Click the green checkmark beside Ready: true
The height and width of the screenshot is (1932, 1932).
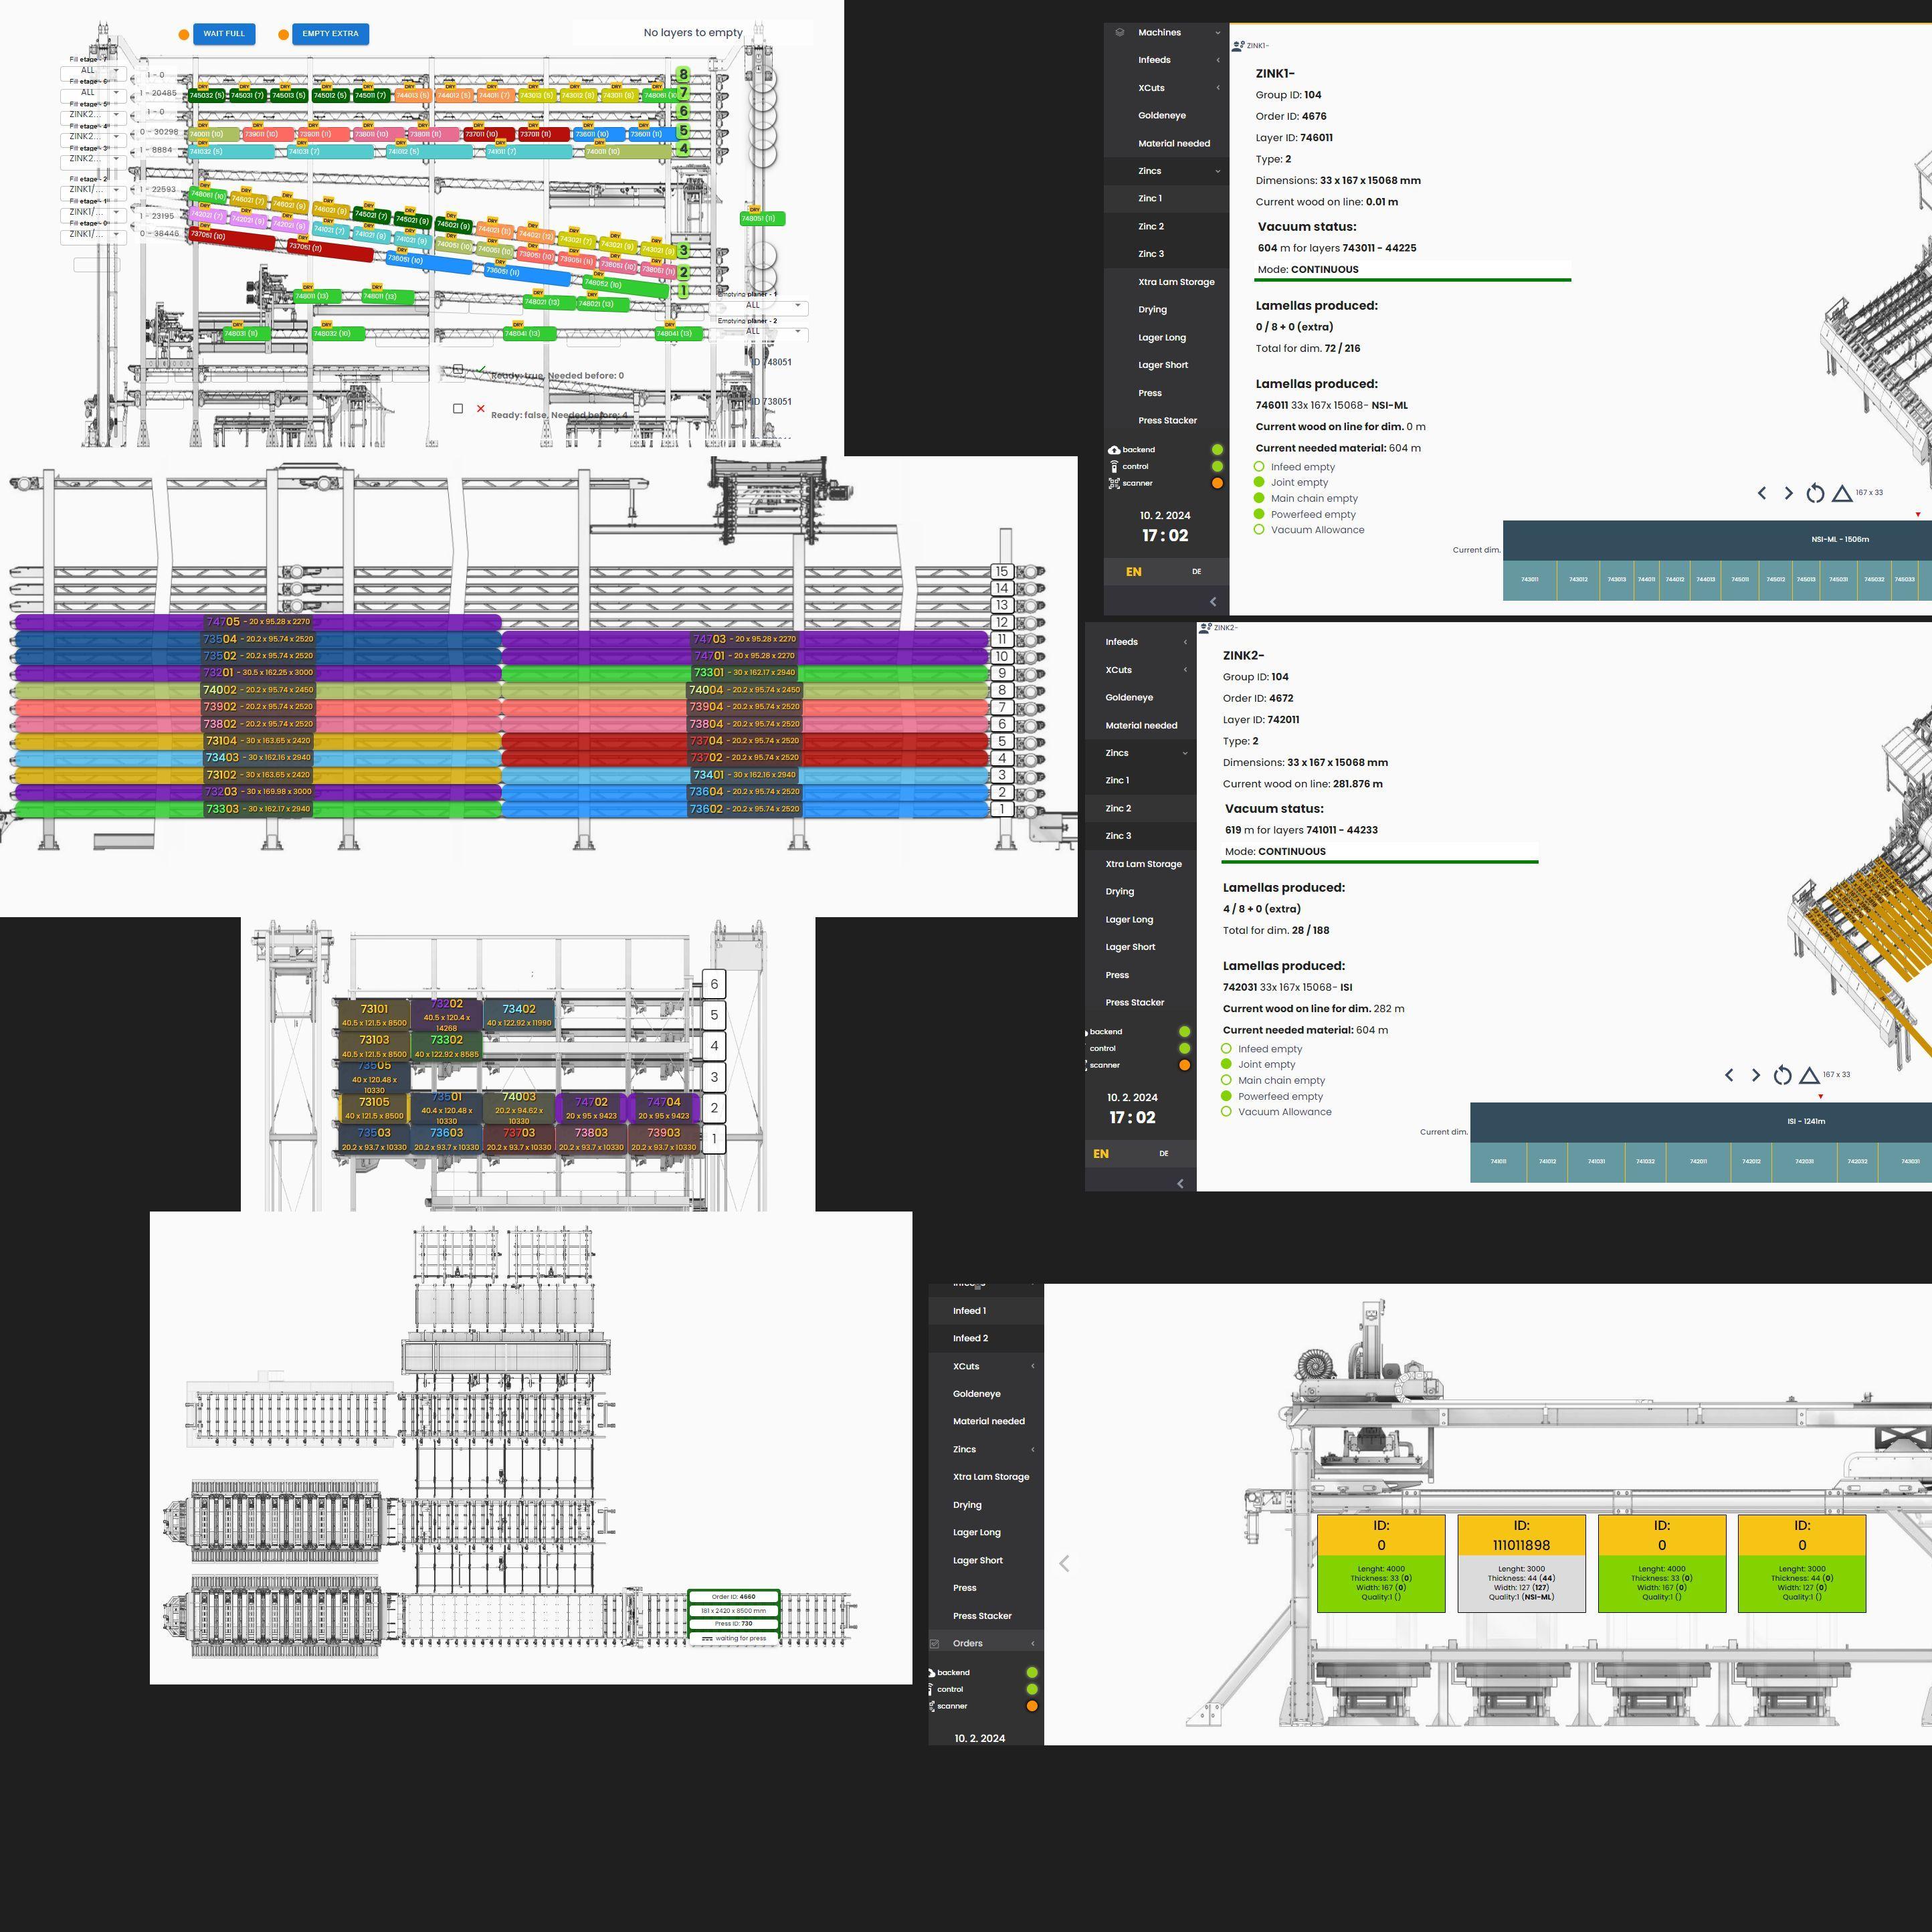click(481, 369)
